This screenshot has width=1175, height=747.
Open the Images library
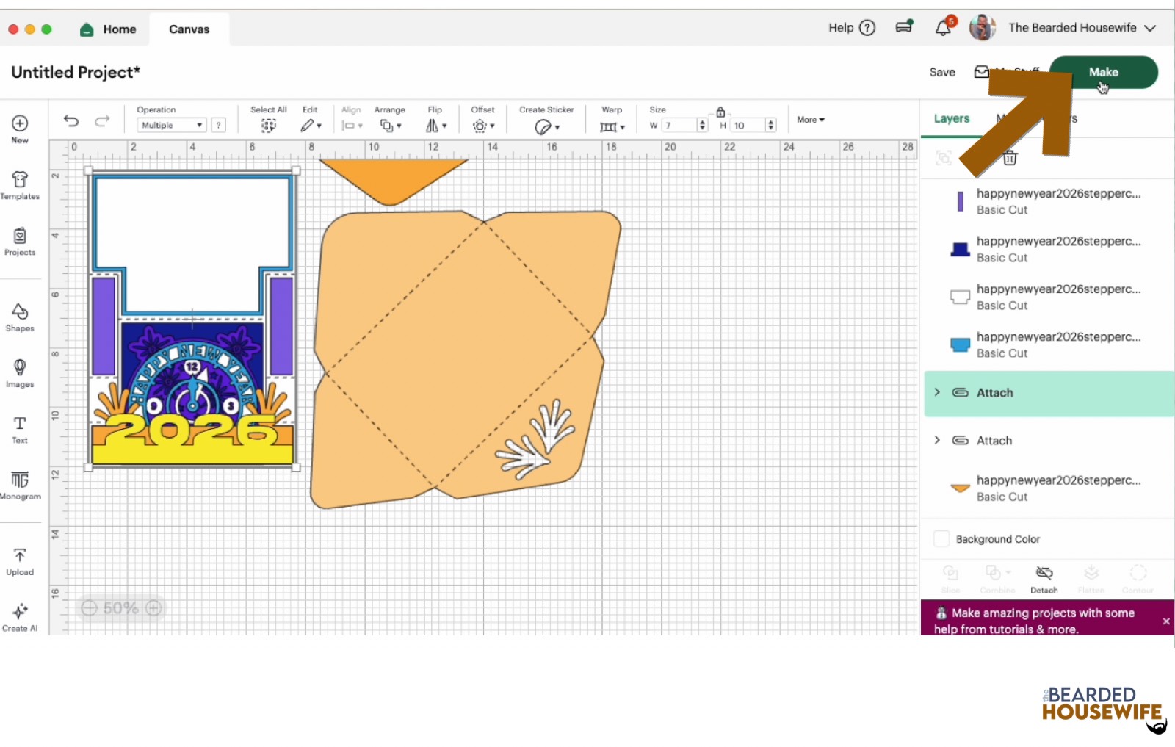pos(20,372)
